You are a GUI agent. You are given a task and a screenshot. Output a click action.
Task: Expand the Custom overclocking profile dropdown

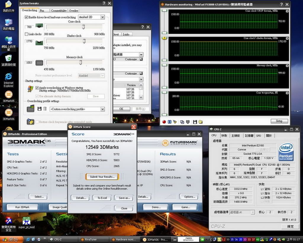tap(102, 109)
